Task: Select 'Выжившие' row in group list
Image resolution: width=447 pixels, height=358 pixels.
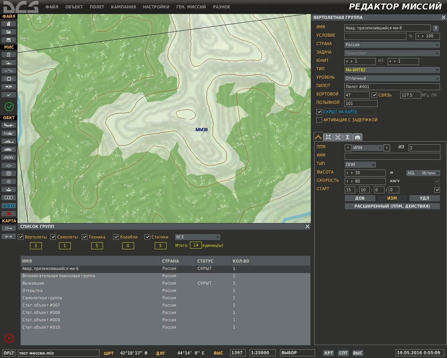Action: (x=89, y=283)
